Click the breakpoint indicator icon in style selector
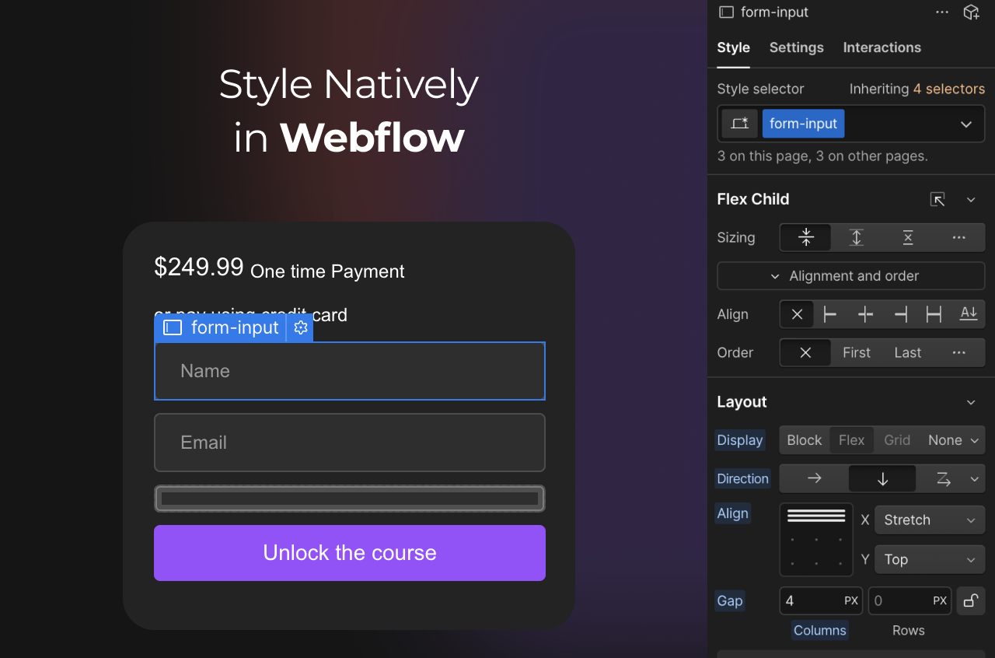 coord(739,123)
